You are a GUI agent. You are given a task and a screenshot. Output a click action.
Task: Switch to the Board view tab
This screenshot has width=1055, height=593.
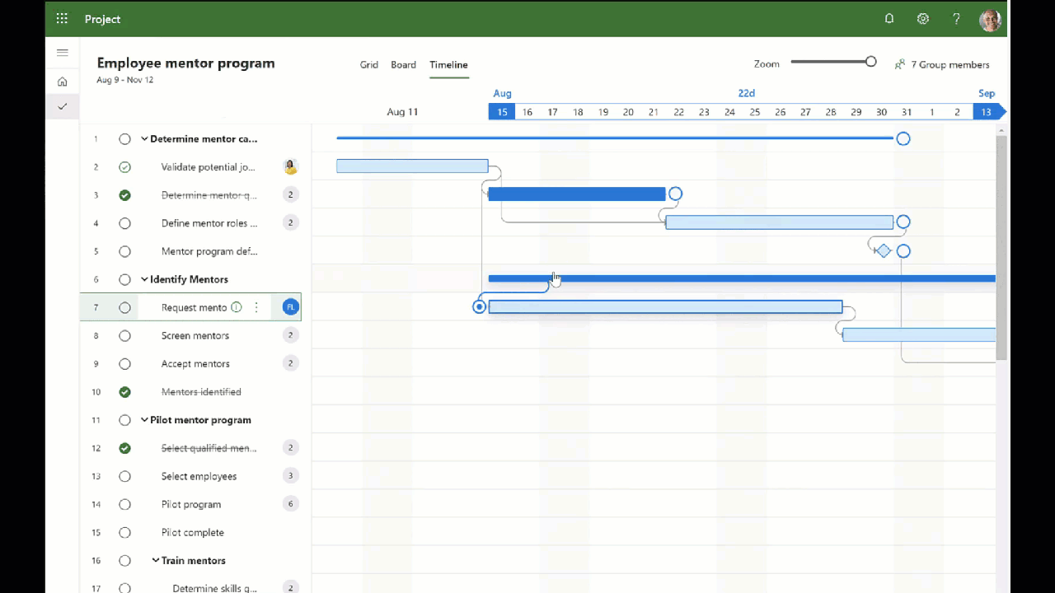tap(403, 64)
